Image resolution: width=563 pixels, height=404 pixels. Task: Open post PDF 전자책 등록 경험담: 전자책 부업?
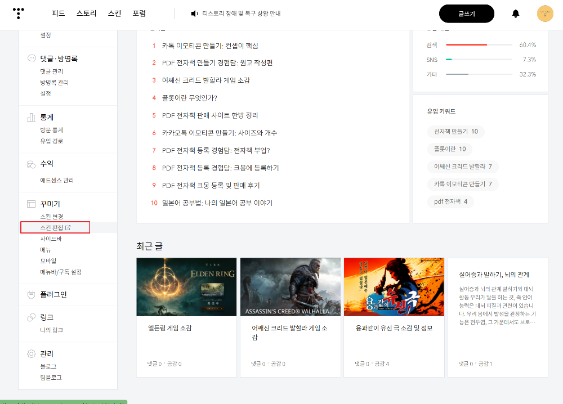click(x=216, y=150)
